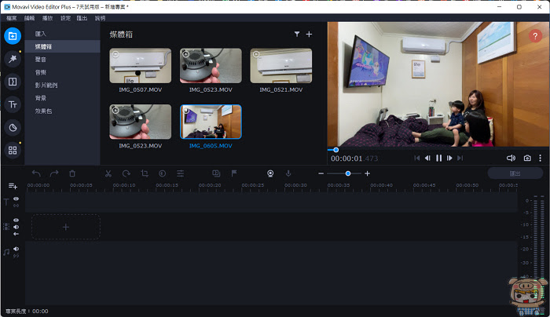The width and height of the screenshot is (550, 317).
Task: Mute the video track speaker
Action: click(x=16, y=227)
